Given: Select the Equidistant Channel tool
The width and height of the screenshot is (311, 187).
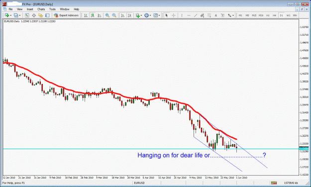Looking at the screenshot, I should pos(202,15).
